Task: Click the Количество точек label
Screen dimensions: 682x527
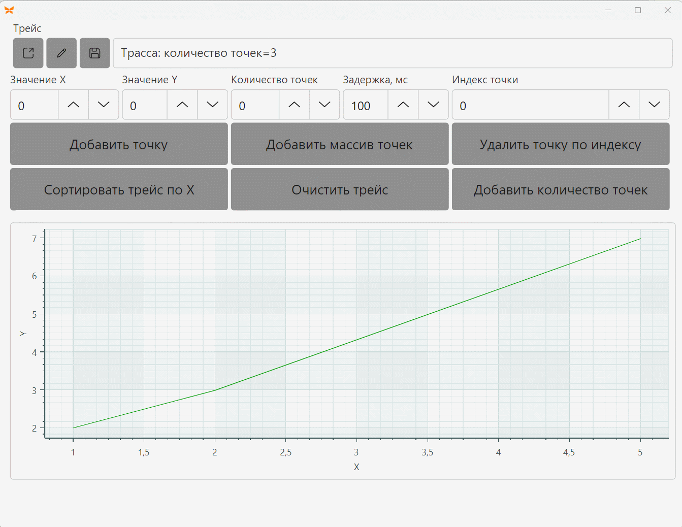Action: coord(274,80)
